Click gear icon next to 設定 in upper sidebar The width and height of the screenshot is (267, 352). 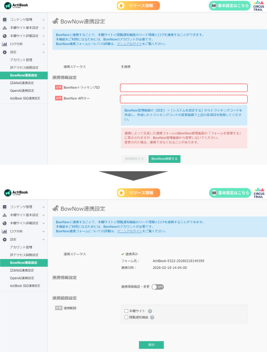4,52
